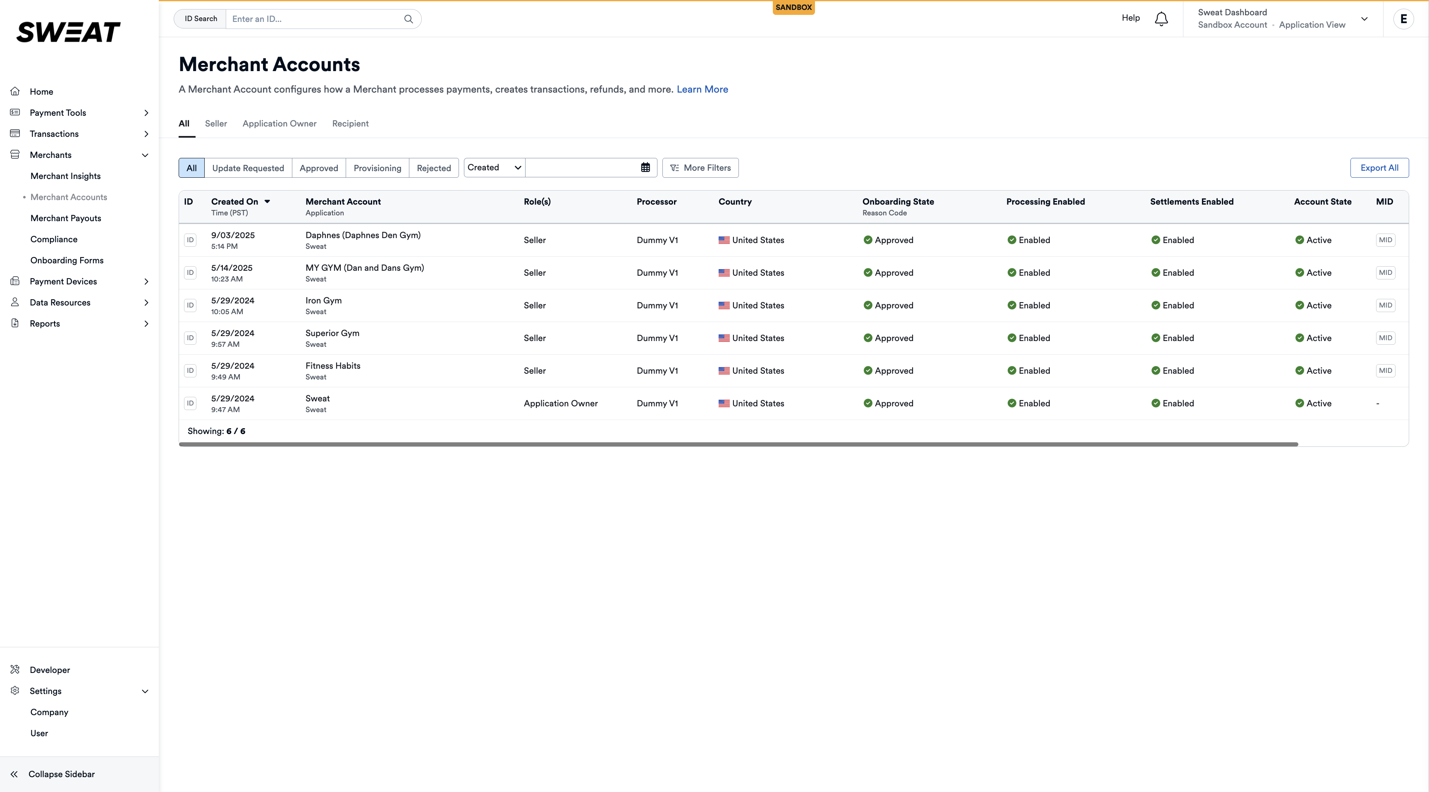Open the Created date-type dropdown
The width and height of the screenshot is (1429, 792).
tap(494, 167)
